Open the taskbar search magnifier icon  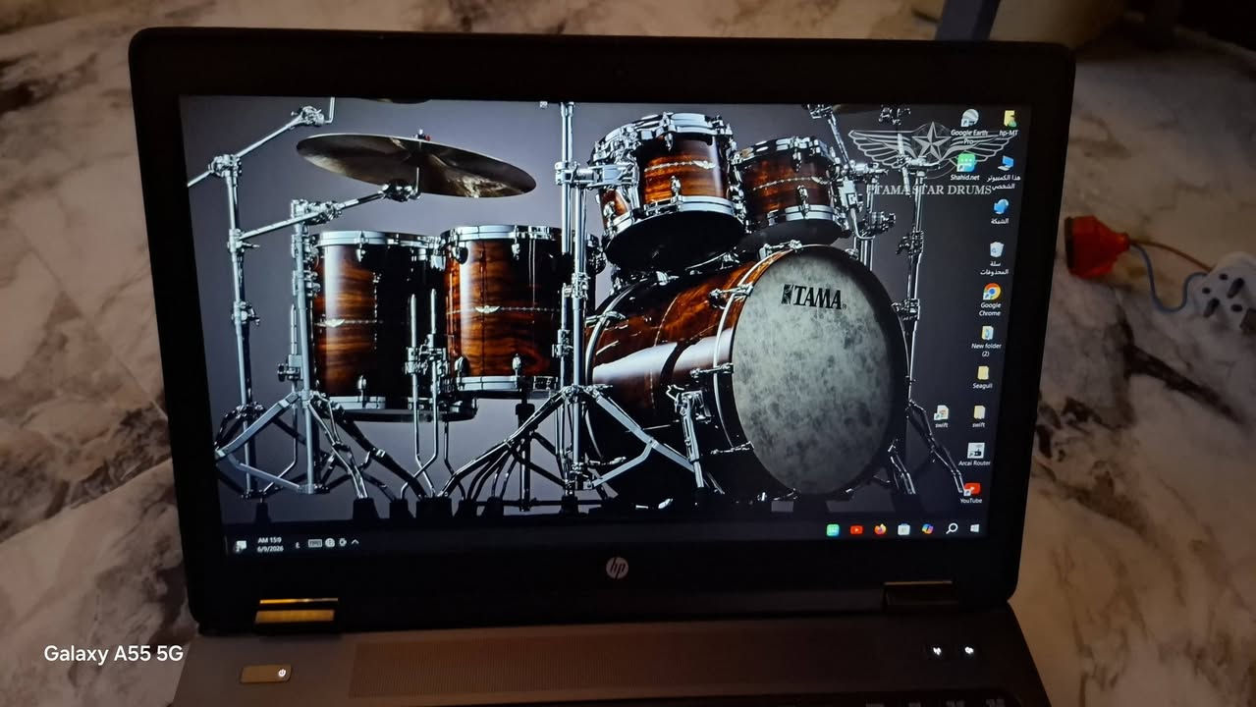pos(952,529)
